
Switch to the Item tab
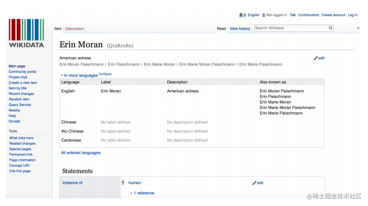[x=58, y=29]
